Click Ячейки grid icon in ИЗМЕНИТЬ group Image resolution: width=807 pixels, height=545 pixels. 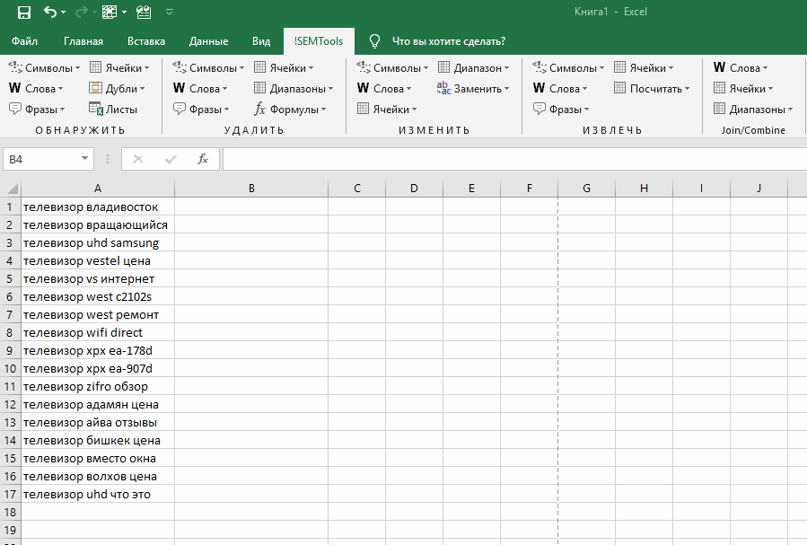tap(363, 109)
